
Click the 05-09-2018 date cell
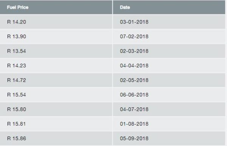tap(169, 138)
